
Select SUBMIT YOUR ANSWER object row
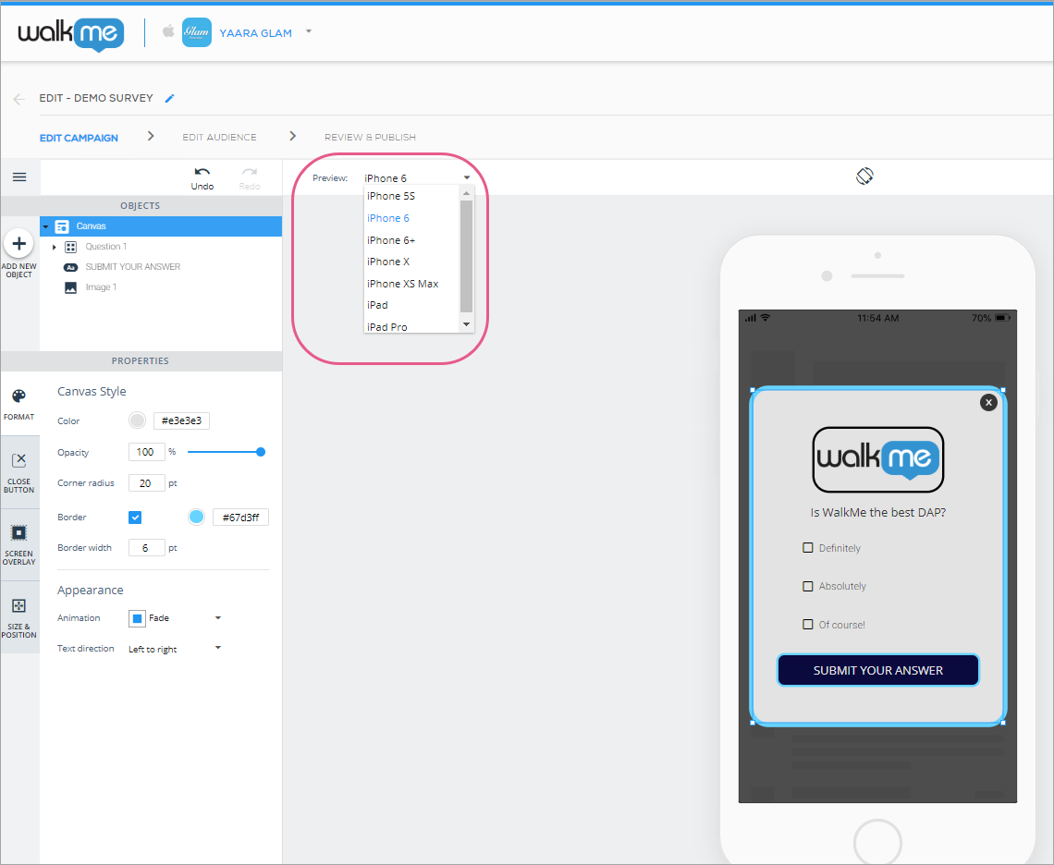132,267
